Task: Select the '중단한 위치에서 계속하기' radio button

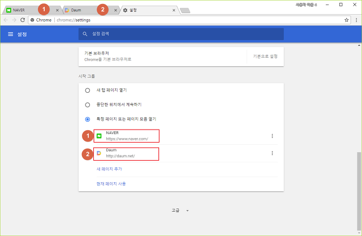Action: 88,105
